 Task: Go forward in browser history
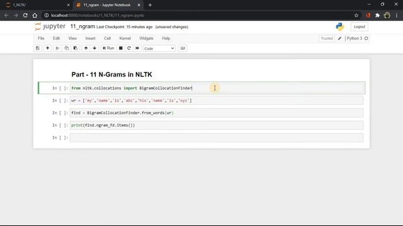(16, 15)
